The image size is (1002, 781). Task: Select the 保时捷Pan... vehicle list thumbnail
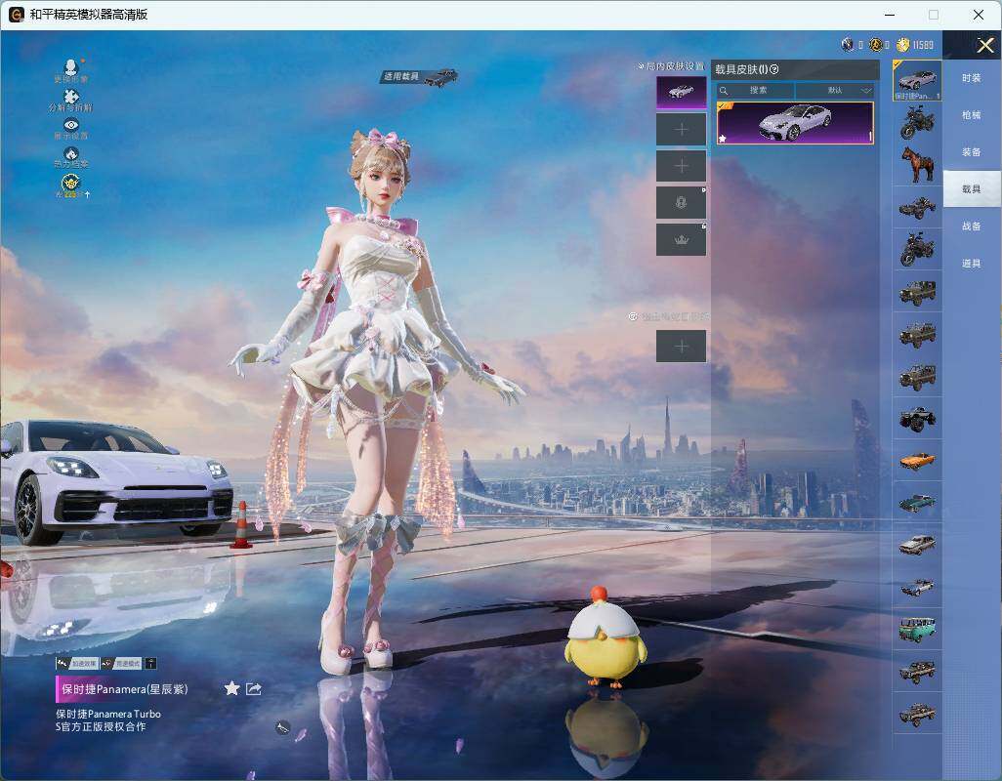click(917, 80)
